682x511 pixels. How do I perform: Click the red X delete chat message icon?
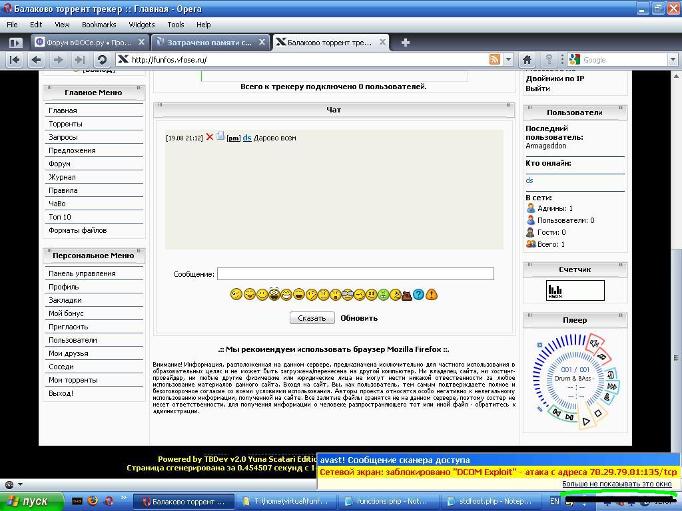point(209,137)
